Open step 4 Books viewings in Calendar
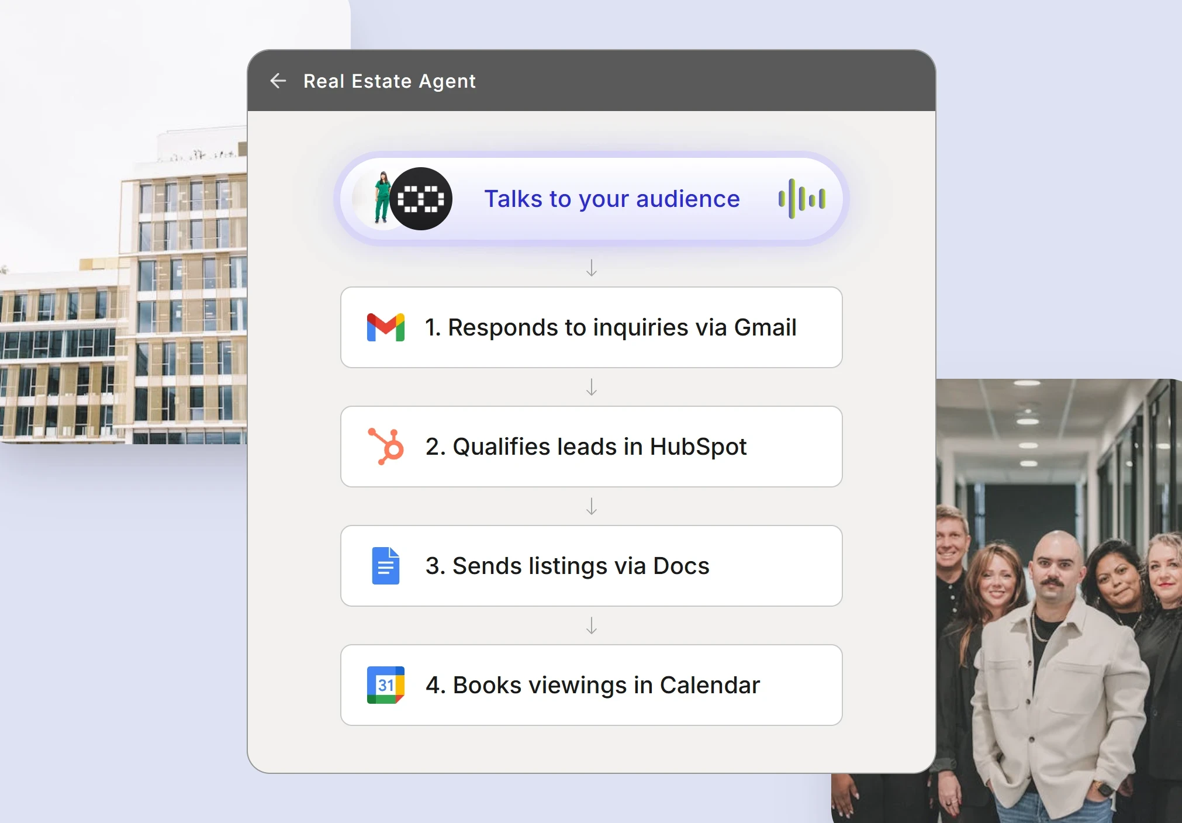This screenshot has width=1182, height=823. click(592, 685)
